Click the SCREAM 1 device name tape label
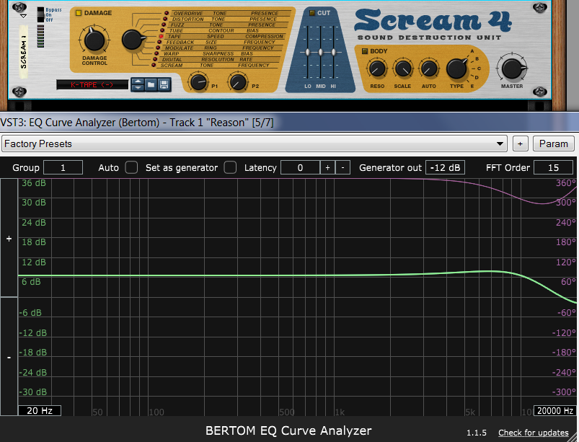 point(24,52)
